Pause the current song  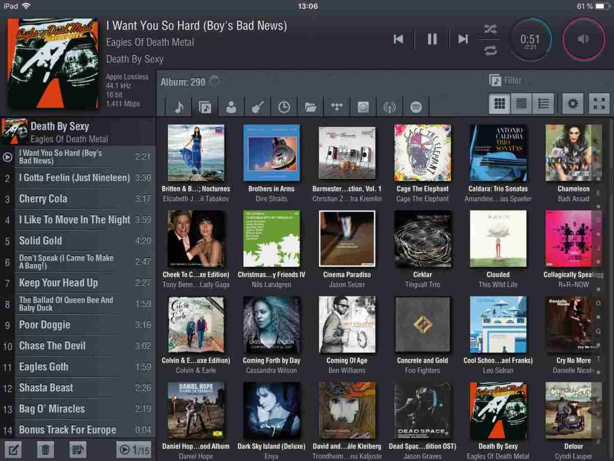[x=432, y=39]
